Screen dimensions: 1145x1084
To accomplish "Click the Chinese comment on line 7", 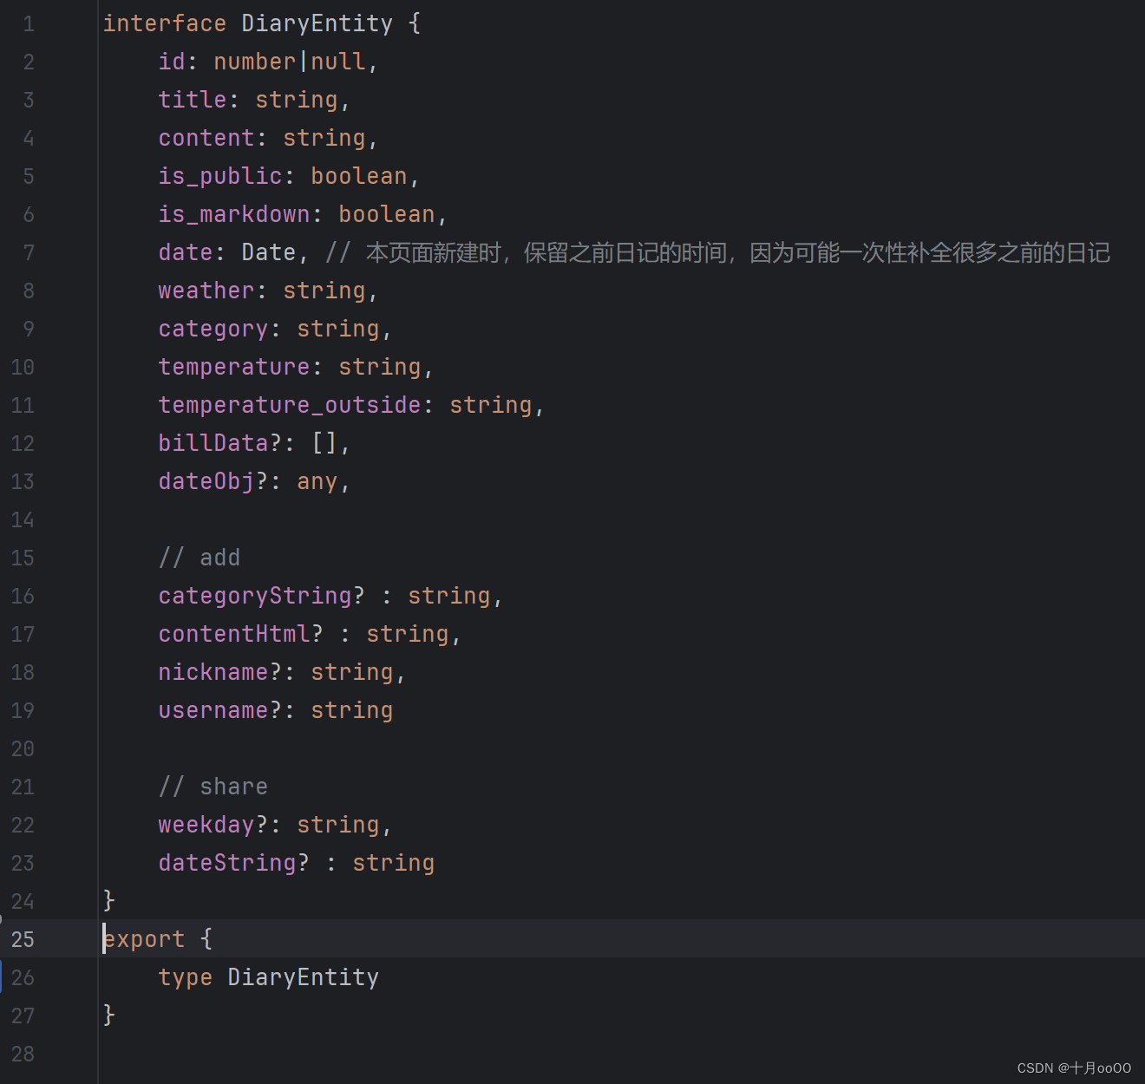I will (x=718, y=252).
